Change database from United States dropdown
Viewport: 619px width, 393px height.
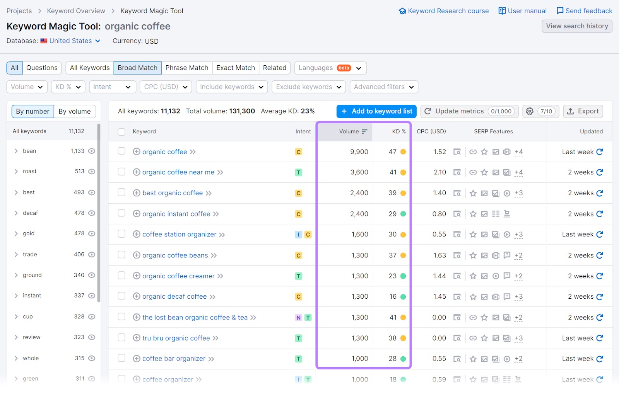(70, 41)
